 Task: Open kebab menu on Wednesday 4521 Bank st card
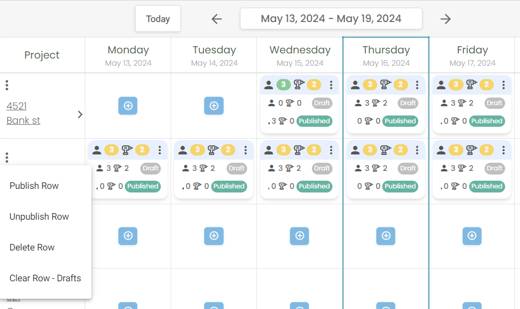point(331,85)
